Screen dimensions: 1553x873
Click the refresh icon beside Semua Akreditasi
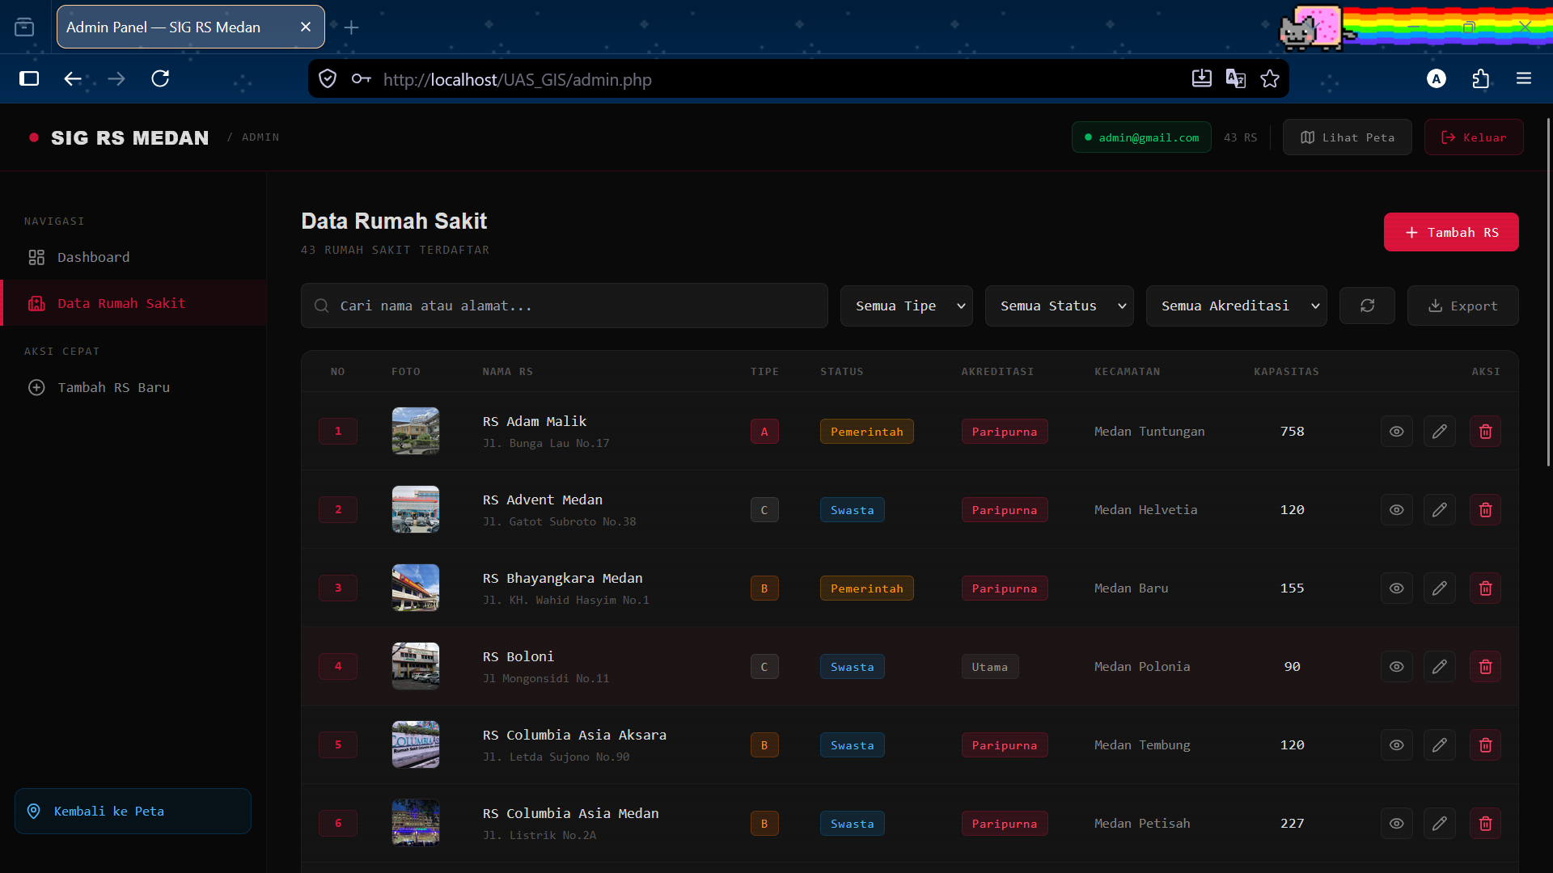pyautogui.click(x=1367, y=306)
